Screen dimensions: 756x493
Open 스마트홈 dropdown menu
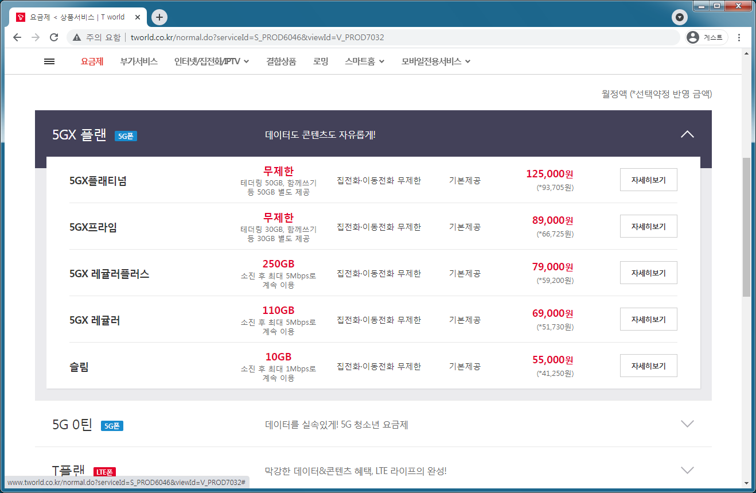[365, 61]
